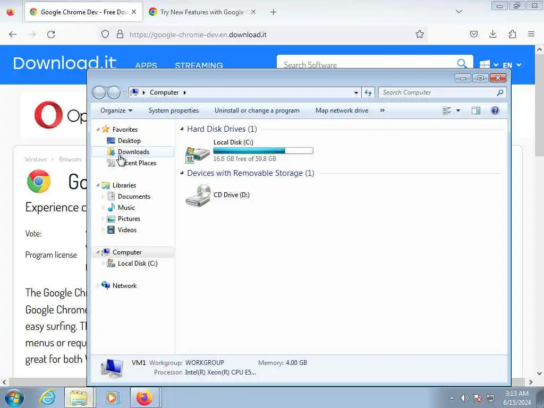This screenshot has height=408, width=544.
Task: Open the EN language dropdown
Action: pos(512,65)
